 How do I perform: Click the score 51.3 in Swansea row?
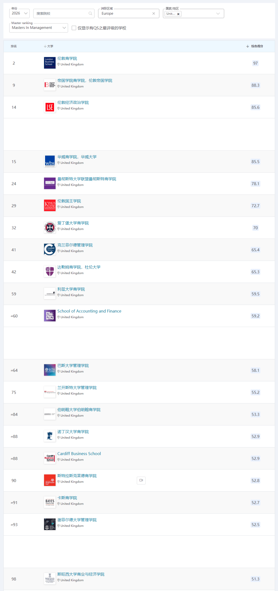[x=255, y=579]
